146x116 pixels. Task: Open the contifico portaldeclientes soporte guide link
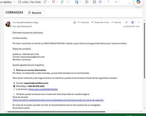pyautogui.click(x=58, y=100)
